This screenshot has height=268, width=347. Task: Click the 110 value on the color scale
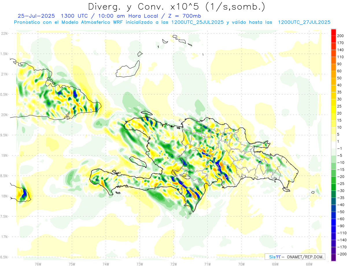tap(341, 57)
